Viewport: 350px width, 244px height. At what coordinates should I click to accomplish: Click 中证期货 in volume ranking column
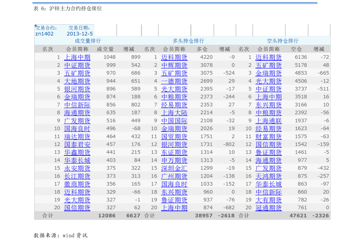pos(77,65)
